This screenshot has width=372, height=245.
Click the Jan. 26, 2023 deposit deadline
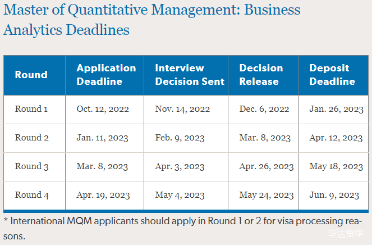336,109
